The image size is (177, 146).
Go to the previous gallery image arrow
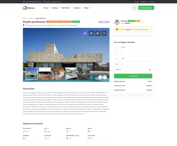point(100,77)
